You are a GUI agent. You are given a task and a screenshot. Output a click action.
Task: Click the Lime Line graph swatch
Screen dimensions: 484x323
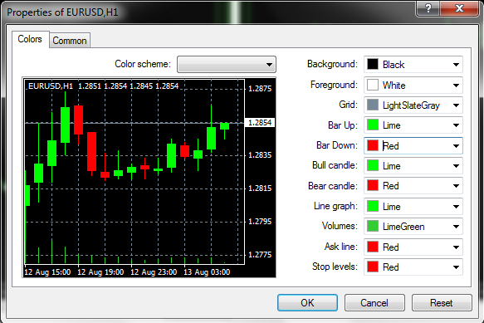(373, 206)
